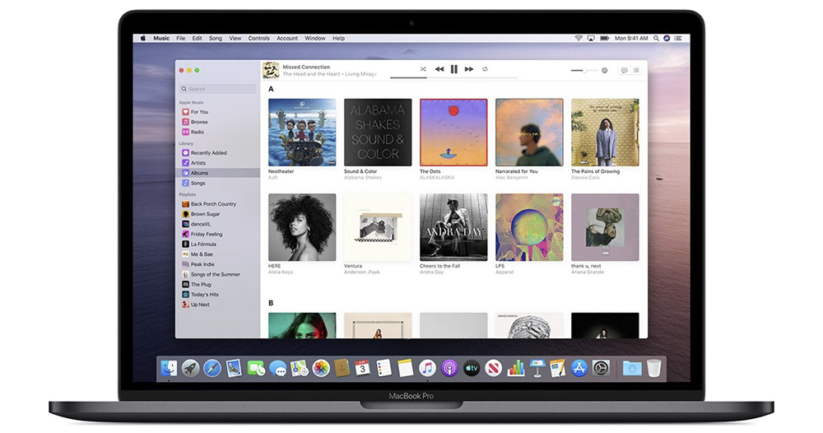Viewport: 823px width, 433px height.
Task: Select the Songs library view
Action: pyautogui.click(x=198, y=183)
